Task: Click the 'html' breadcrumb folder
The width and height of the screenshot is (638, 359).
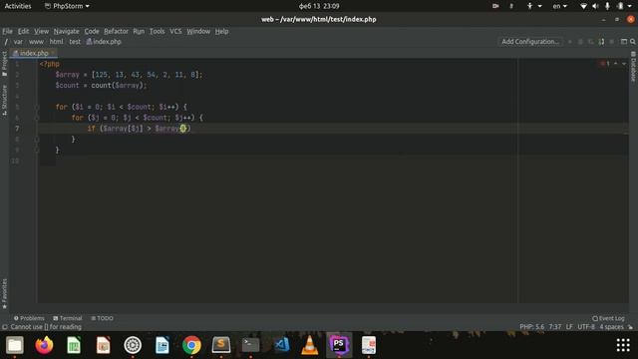Action: (x=56, y=42)
